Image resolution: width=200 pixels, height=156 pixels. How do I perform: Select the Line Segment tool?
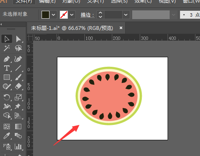pos(18,68)
